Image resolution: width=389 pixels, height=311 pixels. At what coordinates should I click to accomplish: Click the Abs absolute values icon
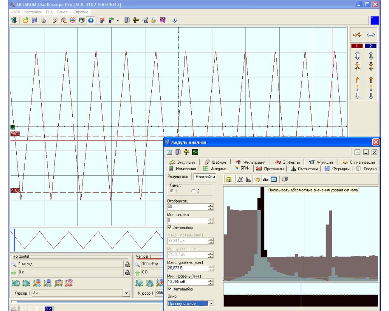click(x=266, y=179)
